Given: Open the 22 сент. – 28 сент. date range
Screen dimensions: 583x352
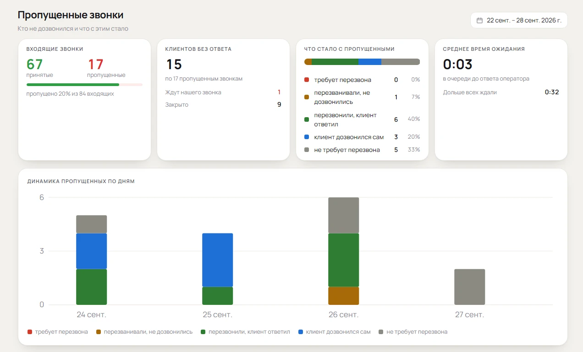Looking at the screenshot, I should [519, 20].
